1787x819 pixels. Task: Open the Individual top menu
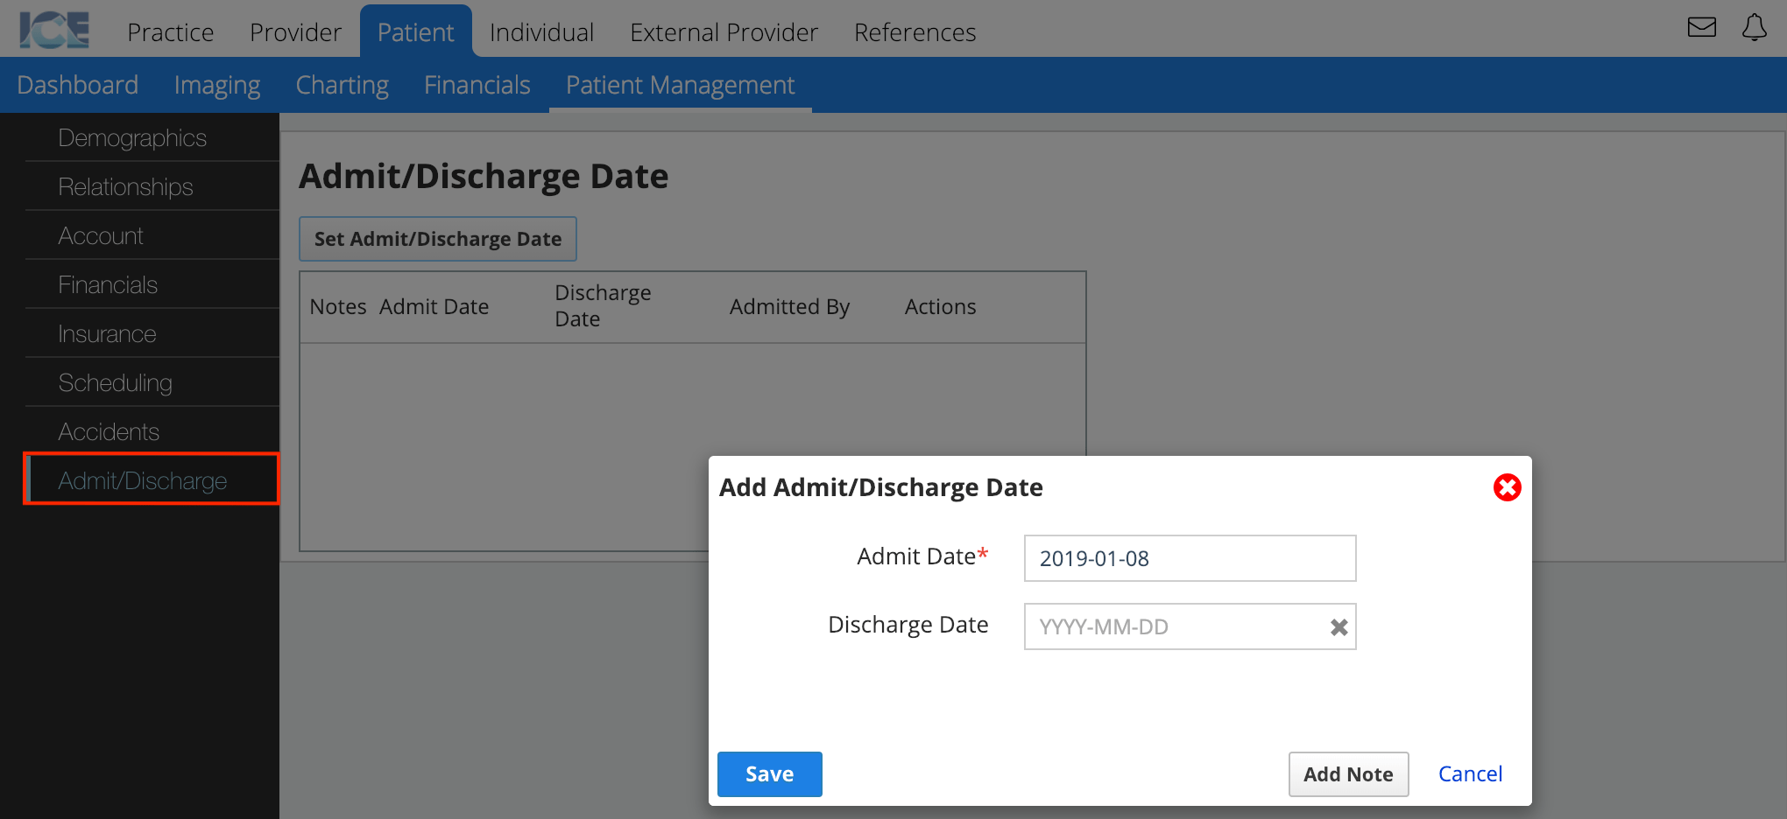click(x=541, y=32)
